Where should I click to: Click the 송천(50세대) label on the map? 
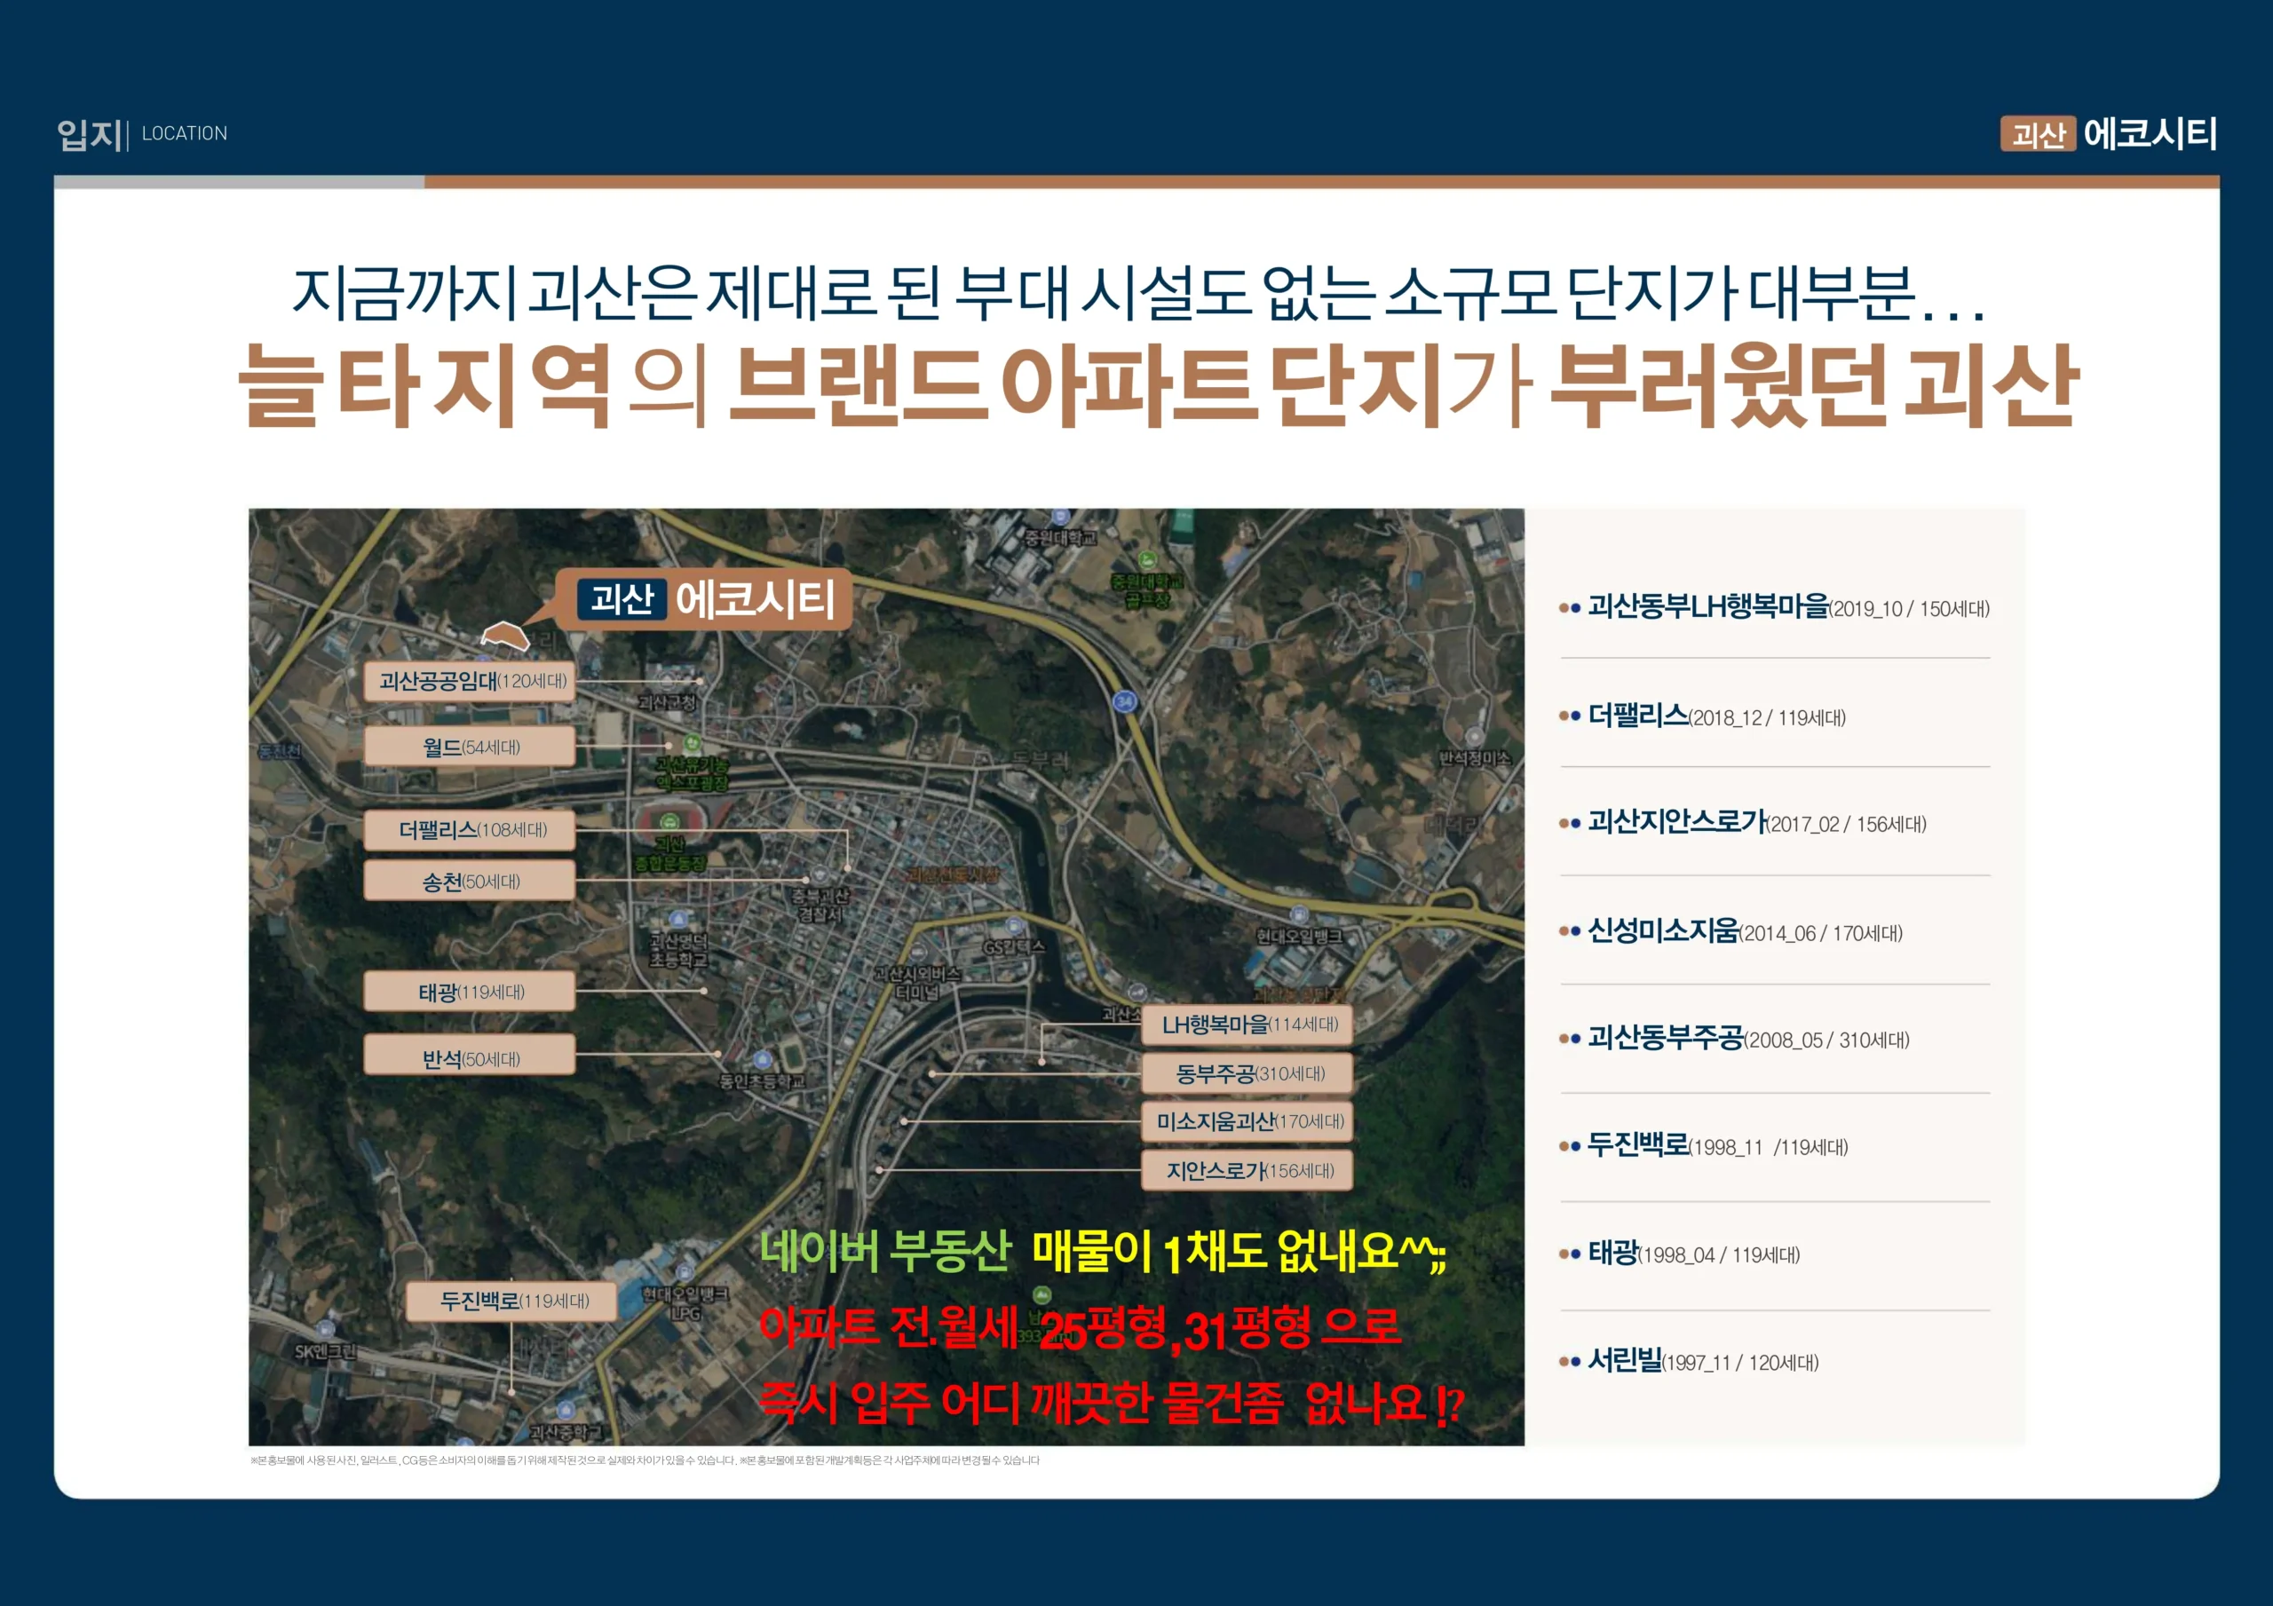point(471,882)
